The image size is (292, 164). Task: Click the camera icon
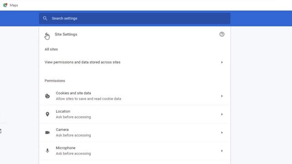(x=47, y=133)
